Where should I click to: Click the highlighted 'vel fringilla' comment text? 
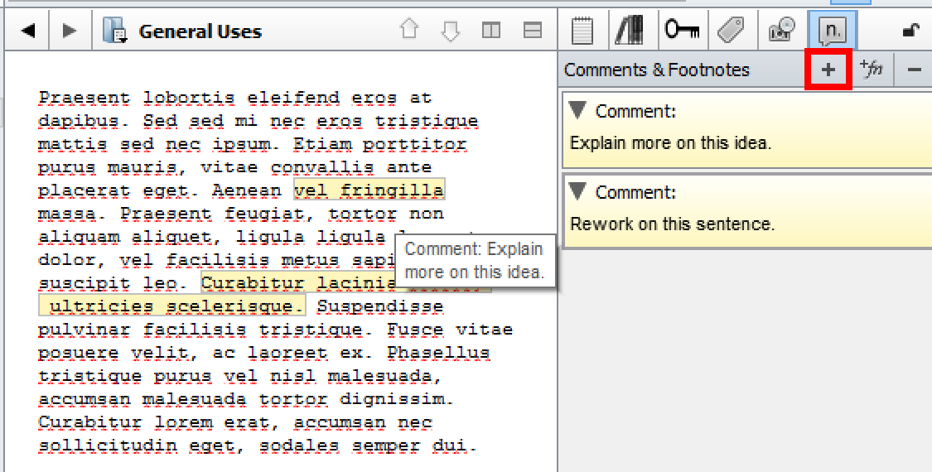pyautogui.click(x=369, y=190)
